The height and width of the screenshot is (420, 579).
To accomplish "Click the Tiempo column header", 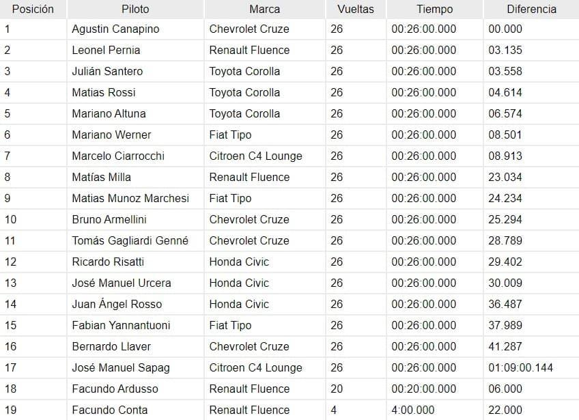I will pyautogui.click(x=434, y=10).
